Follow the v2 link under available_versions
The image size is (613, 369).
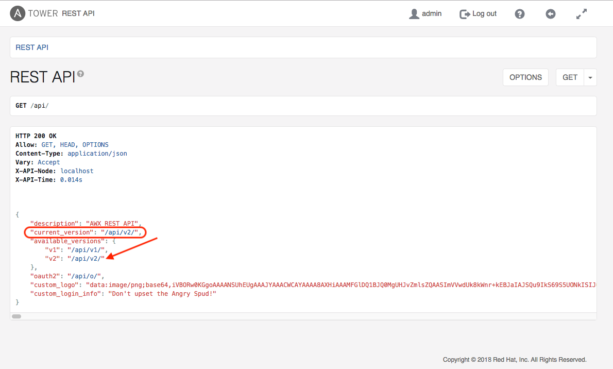[x=88, y=259]
